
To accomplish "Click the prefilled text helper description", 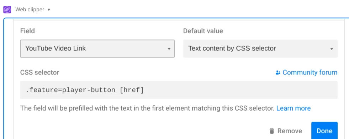I will [x=147, y=109].
